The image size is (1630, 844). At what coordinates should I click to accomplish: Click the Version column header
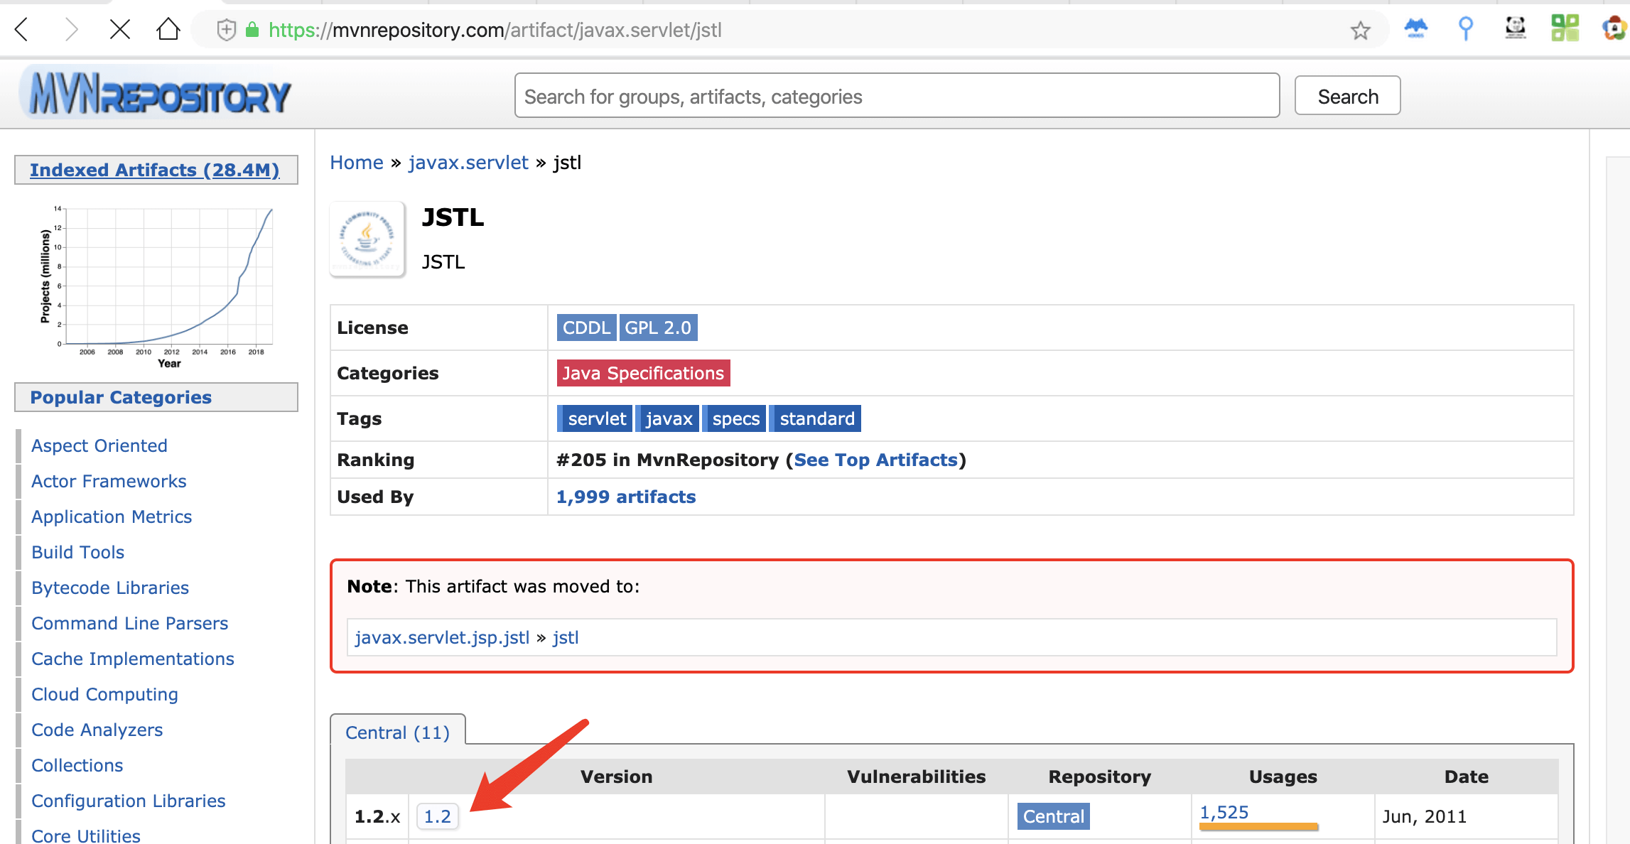point(616,777)
